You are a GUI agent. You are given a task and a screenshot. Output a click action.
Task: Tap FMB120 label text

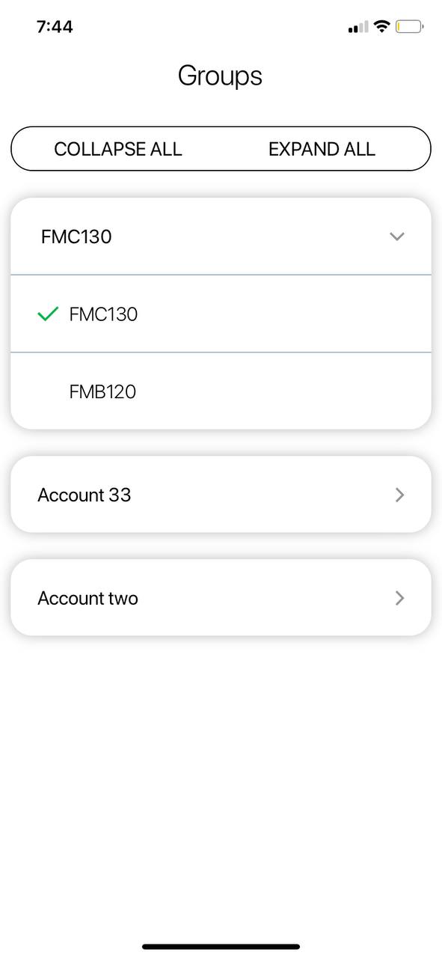(x=102, y=391)
